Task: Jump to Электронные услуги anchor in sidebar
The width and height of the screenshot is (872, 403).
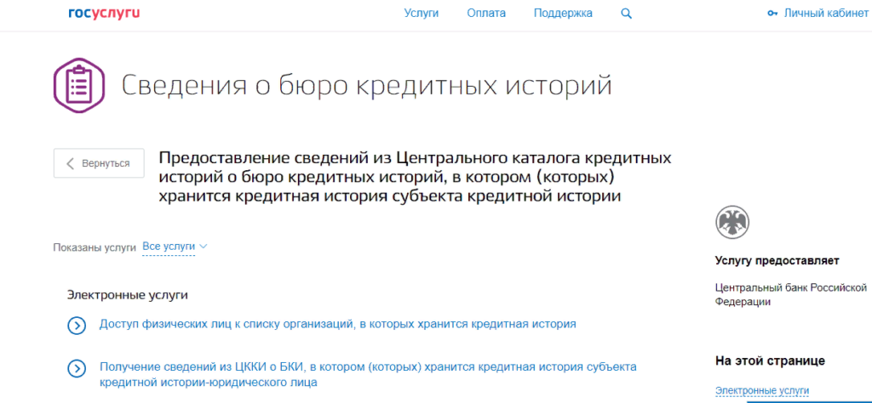Action: 762,391
